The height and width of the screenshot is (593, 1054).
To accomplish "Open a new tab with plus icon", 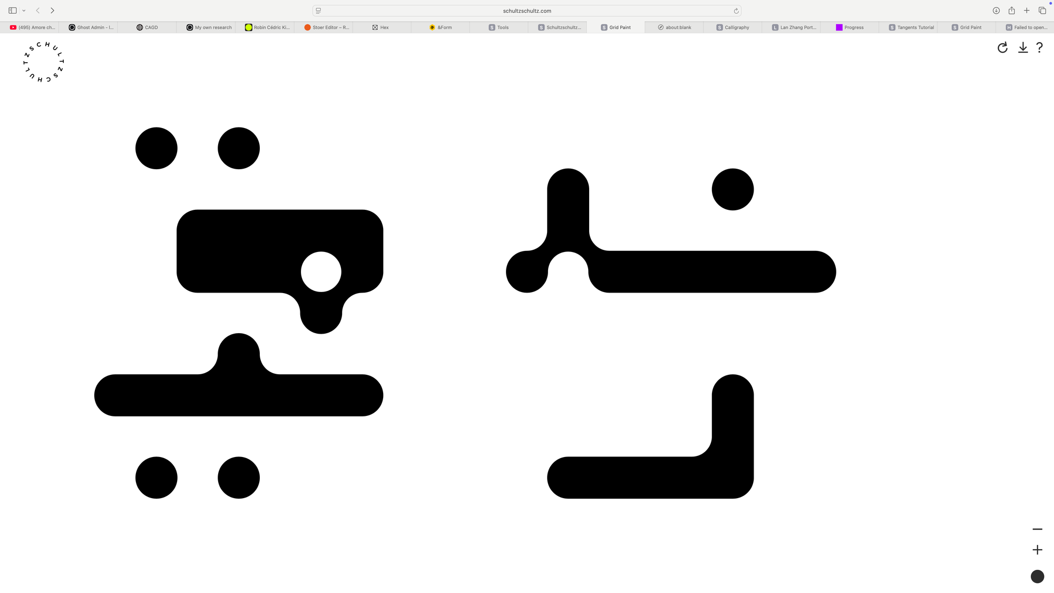I will (1027, 11).
